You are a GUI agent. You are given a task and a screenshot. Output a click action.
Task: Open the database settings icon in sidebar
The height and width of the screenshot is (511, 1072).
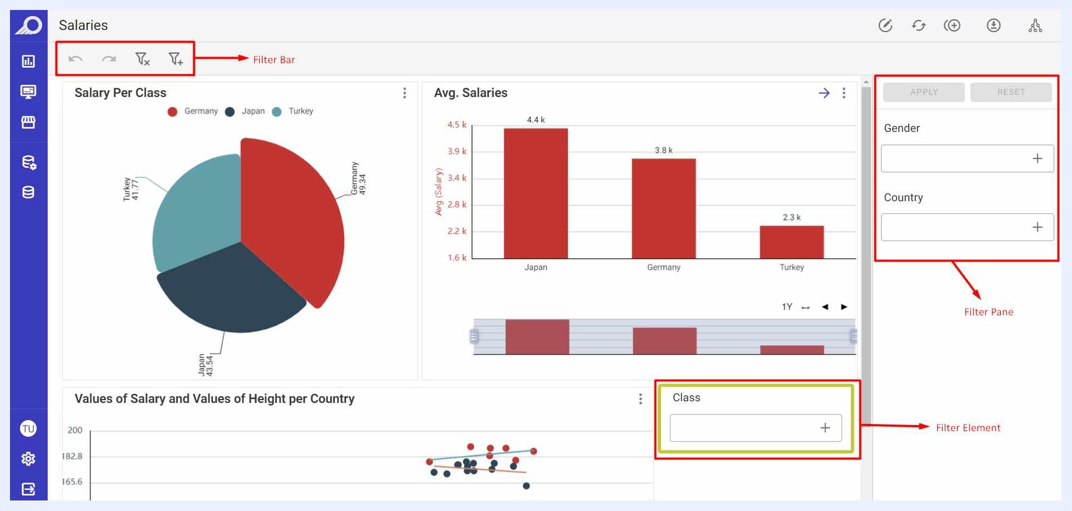(x=28, y=162)
